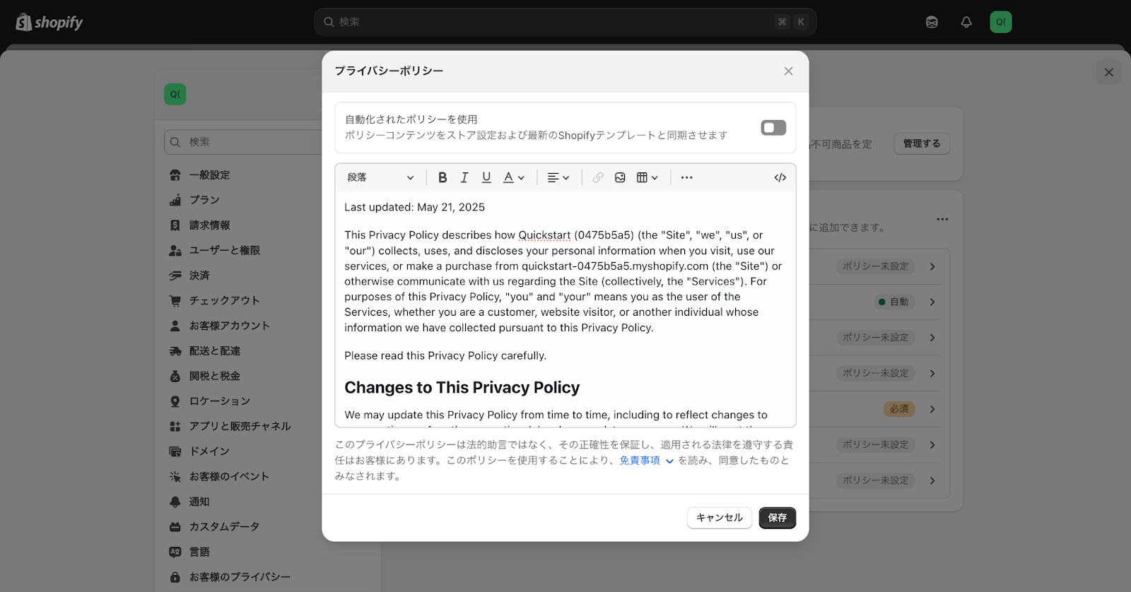Open 請求情報 in settings sidebar
This screenshot has width=1131, height=592.
209,225
